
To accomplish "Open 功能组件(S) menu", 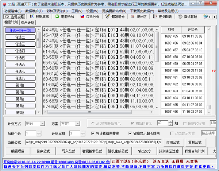I will [13, 11].
